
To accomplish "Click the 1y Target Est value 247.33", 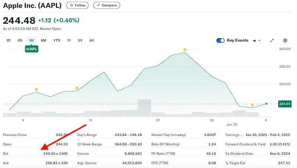I will (x=284, y=163).
